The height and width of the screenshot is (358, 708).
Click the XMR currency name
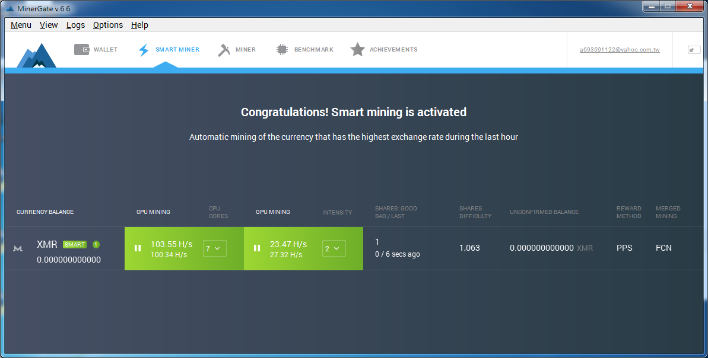pos(47,244)
